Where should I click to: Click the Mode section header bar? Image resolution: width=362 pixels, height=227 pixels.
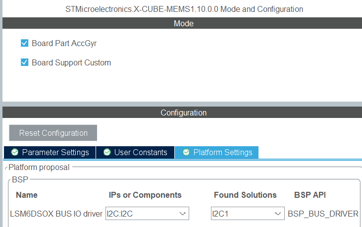click(183, 23)
